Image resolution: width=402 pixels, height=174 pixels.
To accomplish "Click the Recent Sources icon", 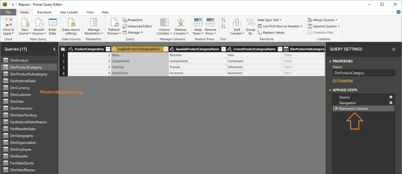I will pos(40,22).
